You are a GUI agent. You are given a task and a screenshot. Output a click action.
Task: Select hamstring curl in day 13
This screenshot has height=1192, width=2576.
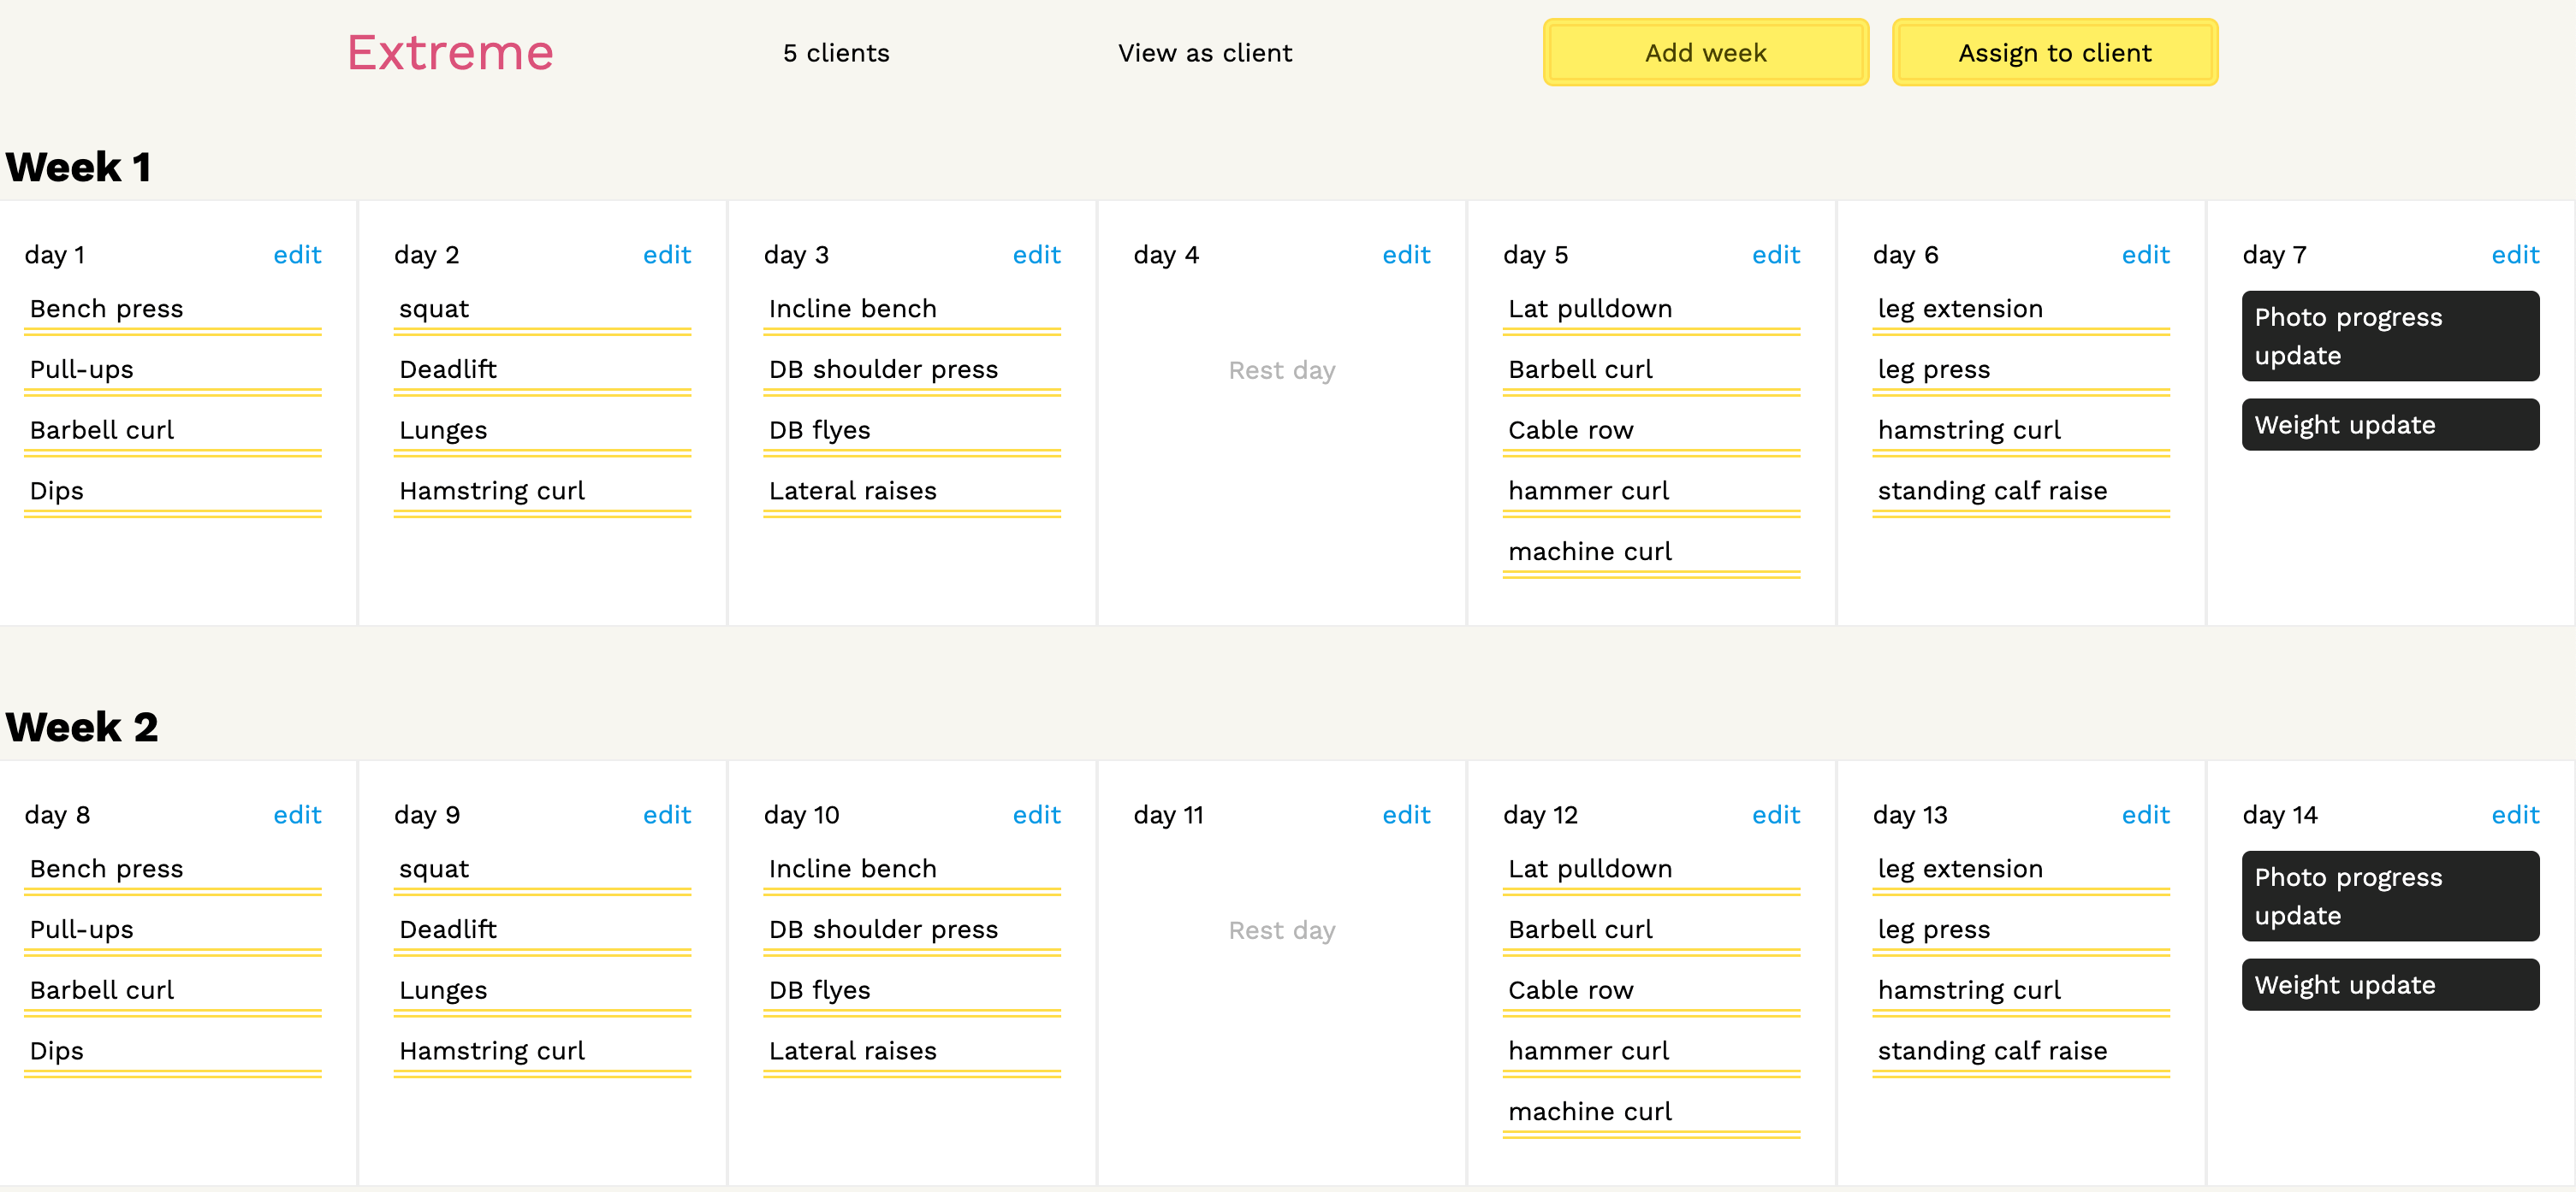(x=1969, y=990)
